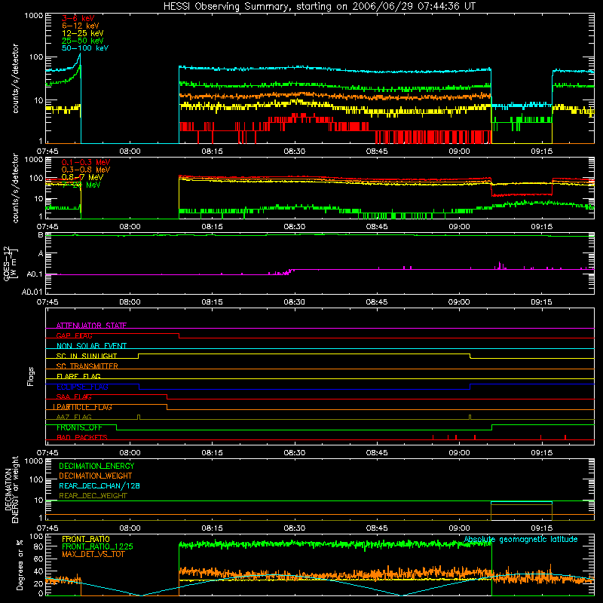
Task: Select the blue ECLIPSE_FLAG label
Action: pyautogui.click(x=82, y=387)
